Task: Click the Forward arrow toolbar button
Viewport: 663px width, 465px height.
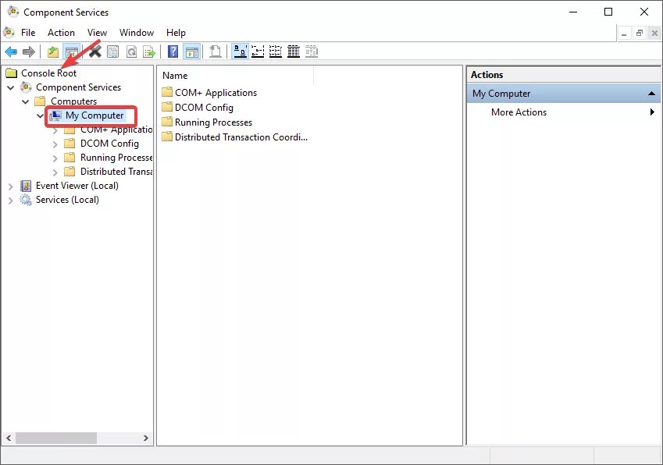Action: [x=29, y=52]
